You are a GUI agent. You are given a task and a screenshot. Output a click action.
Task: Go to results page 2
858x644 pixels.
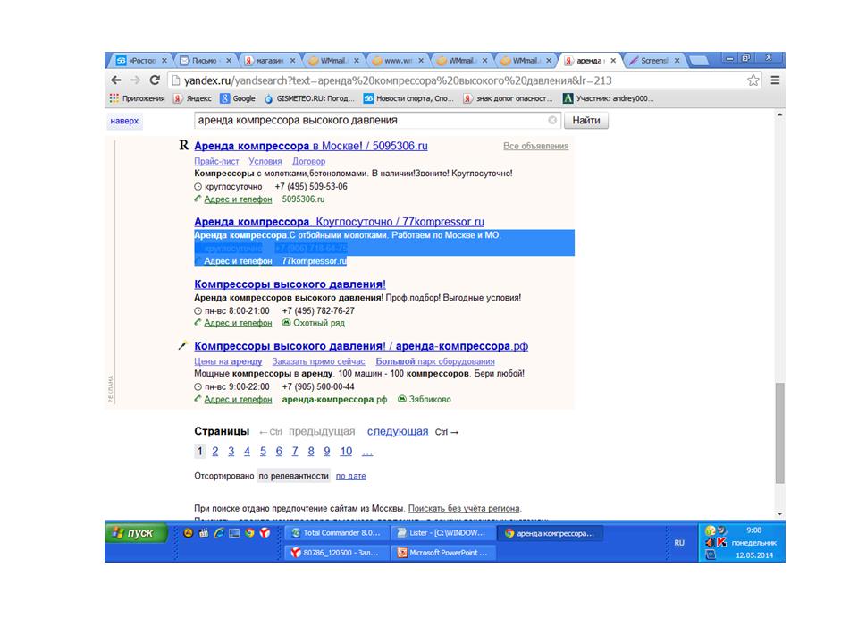click(215, 451)
